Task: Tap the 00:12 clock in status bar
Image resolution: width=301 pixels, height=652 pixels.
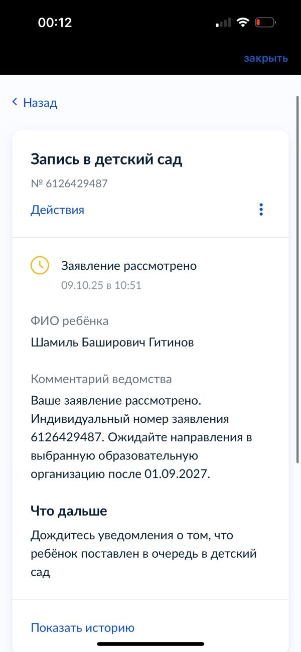Action: (x=55, y=23)
